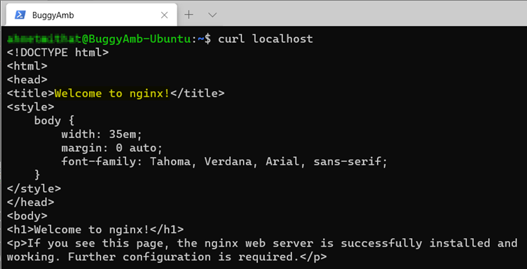Click the 'curl localhost' command text
This screenshot has width=527, height=269.
tap(266, 39)
